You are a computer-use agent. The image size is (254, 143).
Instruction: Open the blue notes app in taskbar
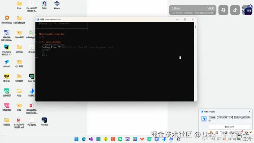coord(156,139)
